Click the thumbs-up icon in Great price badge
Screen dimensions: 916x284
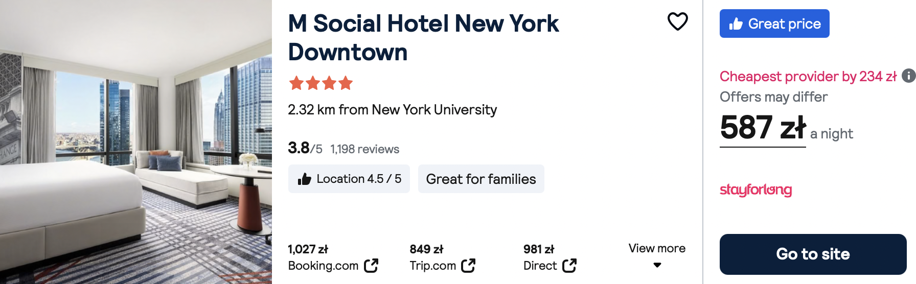click(x=736, y=23)
